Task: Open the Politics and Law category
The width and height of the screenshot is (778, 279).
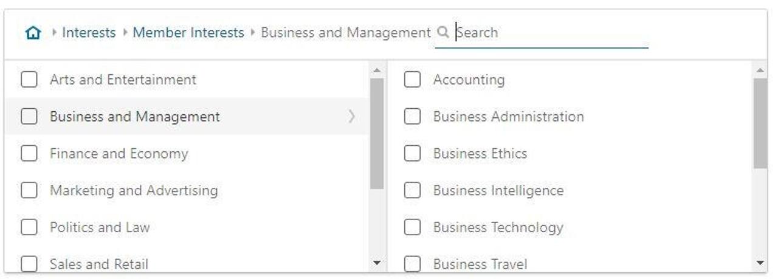Action: (100, 227)
